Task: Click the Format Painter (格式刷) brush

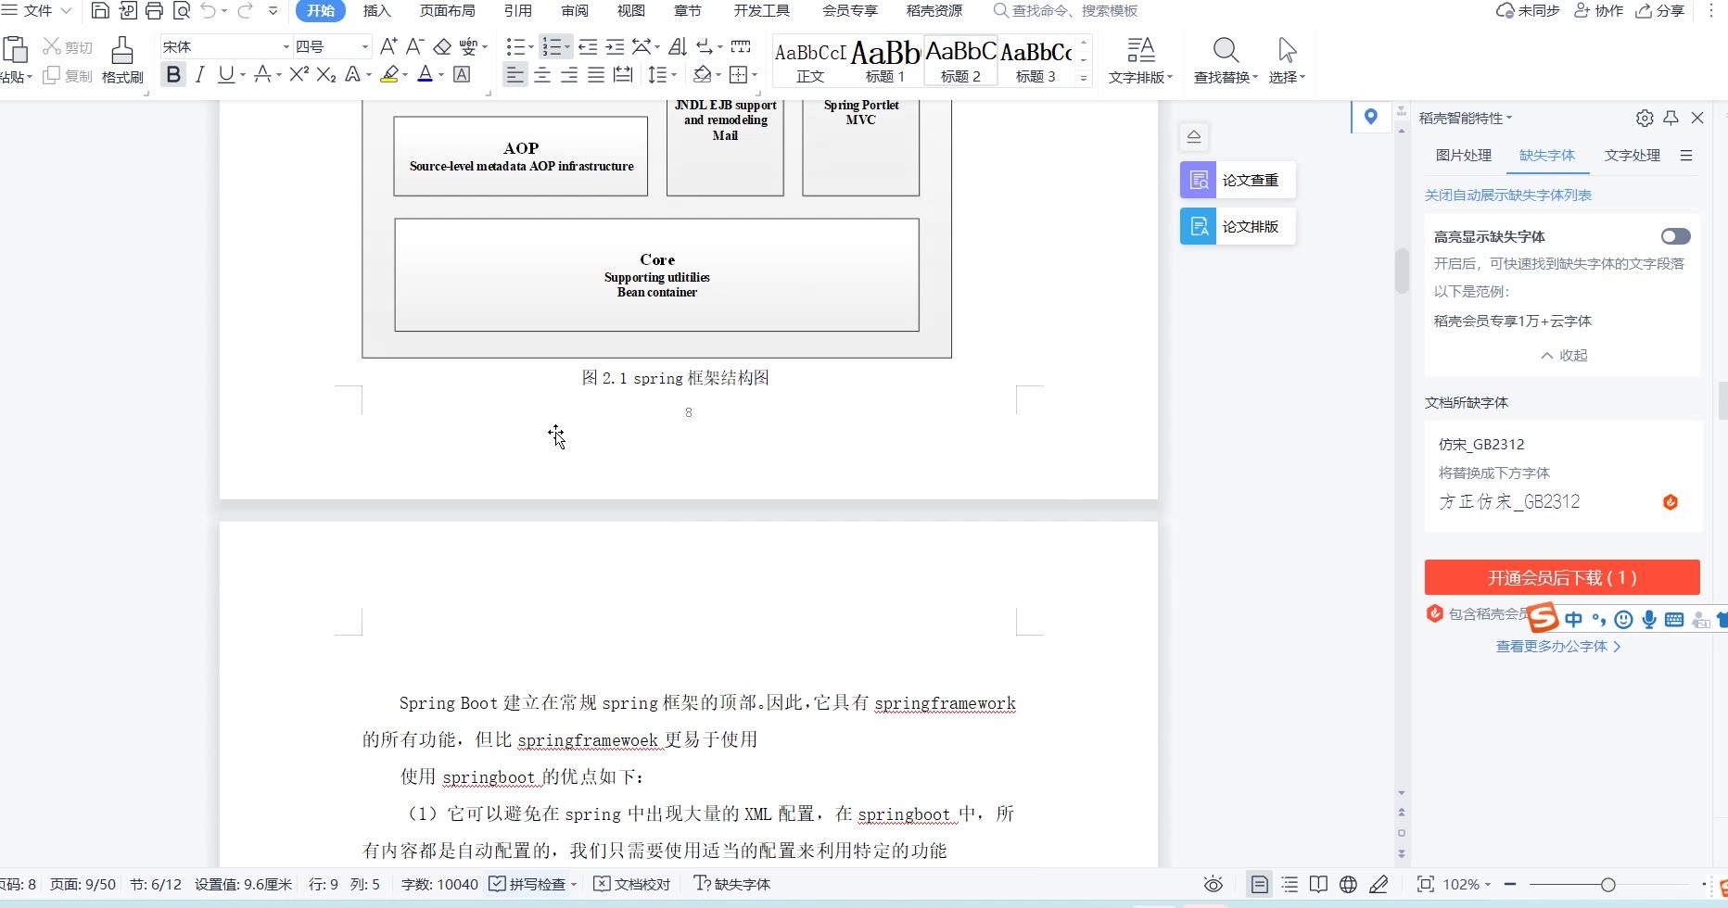Action: click(x=122, y=61)
